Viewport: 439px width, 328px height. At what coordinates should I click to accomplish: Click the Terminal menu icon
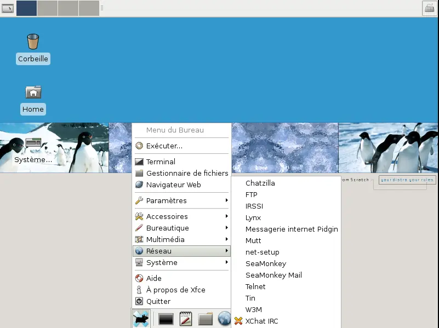pyautogui.click(x=139, y=162)
